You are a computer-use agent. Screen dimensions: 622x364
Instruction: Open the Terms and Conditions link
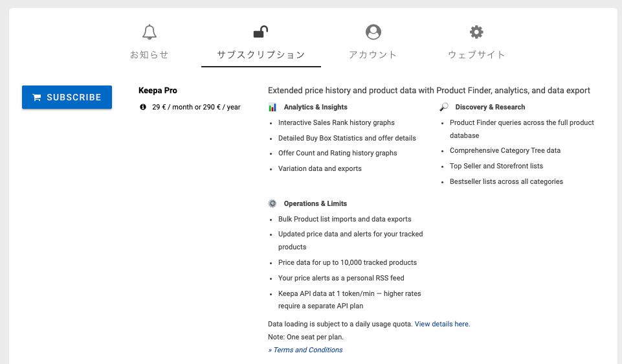coord(305,350)
